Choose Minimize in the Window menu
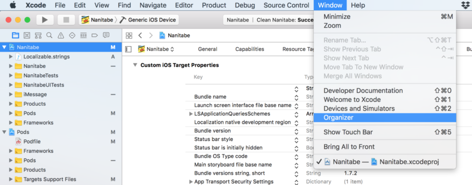 click(x=385, y=17)
